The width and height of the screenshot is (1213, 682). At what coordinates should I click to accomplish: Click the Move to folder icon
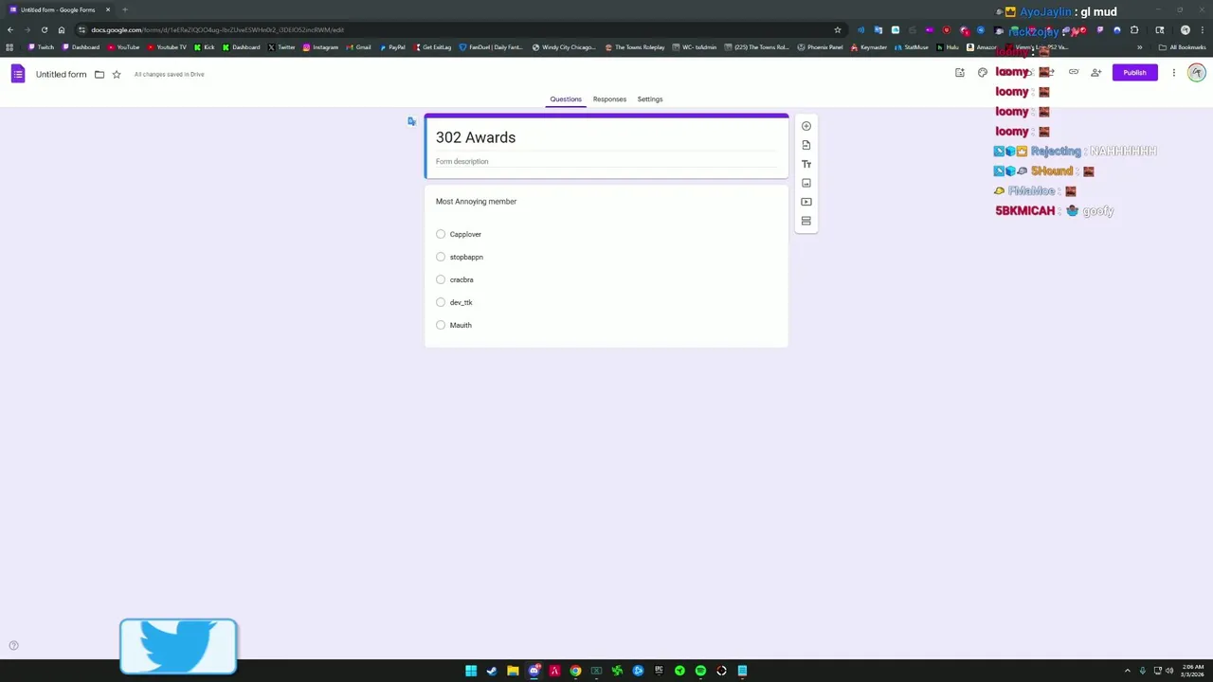click(x=100, y=74)
